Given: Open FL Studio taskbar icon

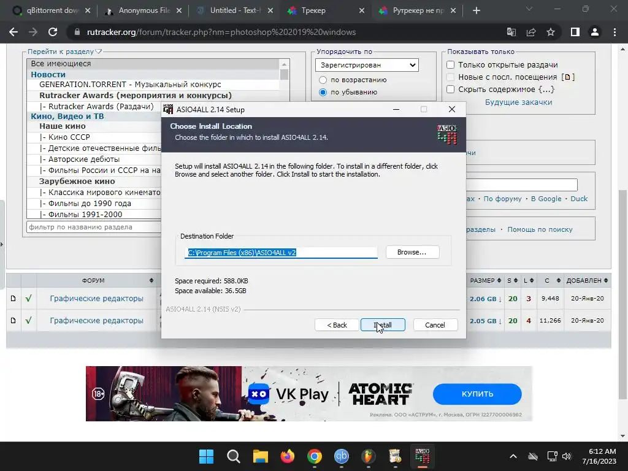Looking at the screenshot, I should point(368,456).
